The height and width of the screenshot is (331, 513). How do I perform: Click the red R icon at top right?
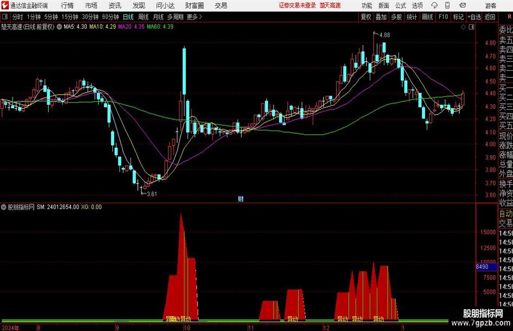(509, 16)
